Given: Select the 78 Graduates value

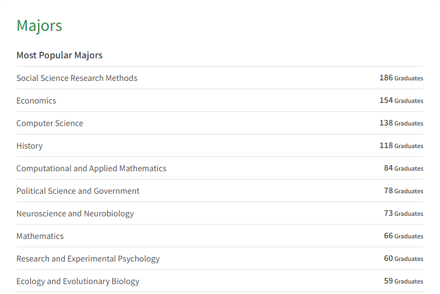Looking at the screenshot, I should [403, 191].
